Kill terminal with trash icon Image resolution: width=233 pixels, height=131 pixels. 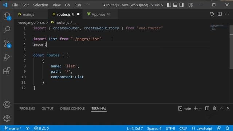pyautogui.click(x=214, y=108)
